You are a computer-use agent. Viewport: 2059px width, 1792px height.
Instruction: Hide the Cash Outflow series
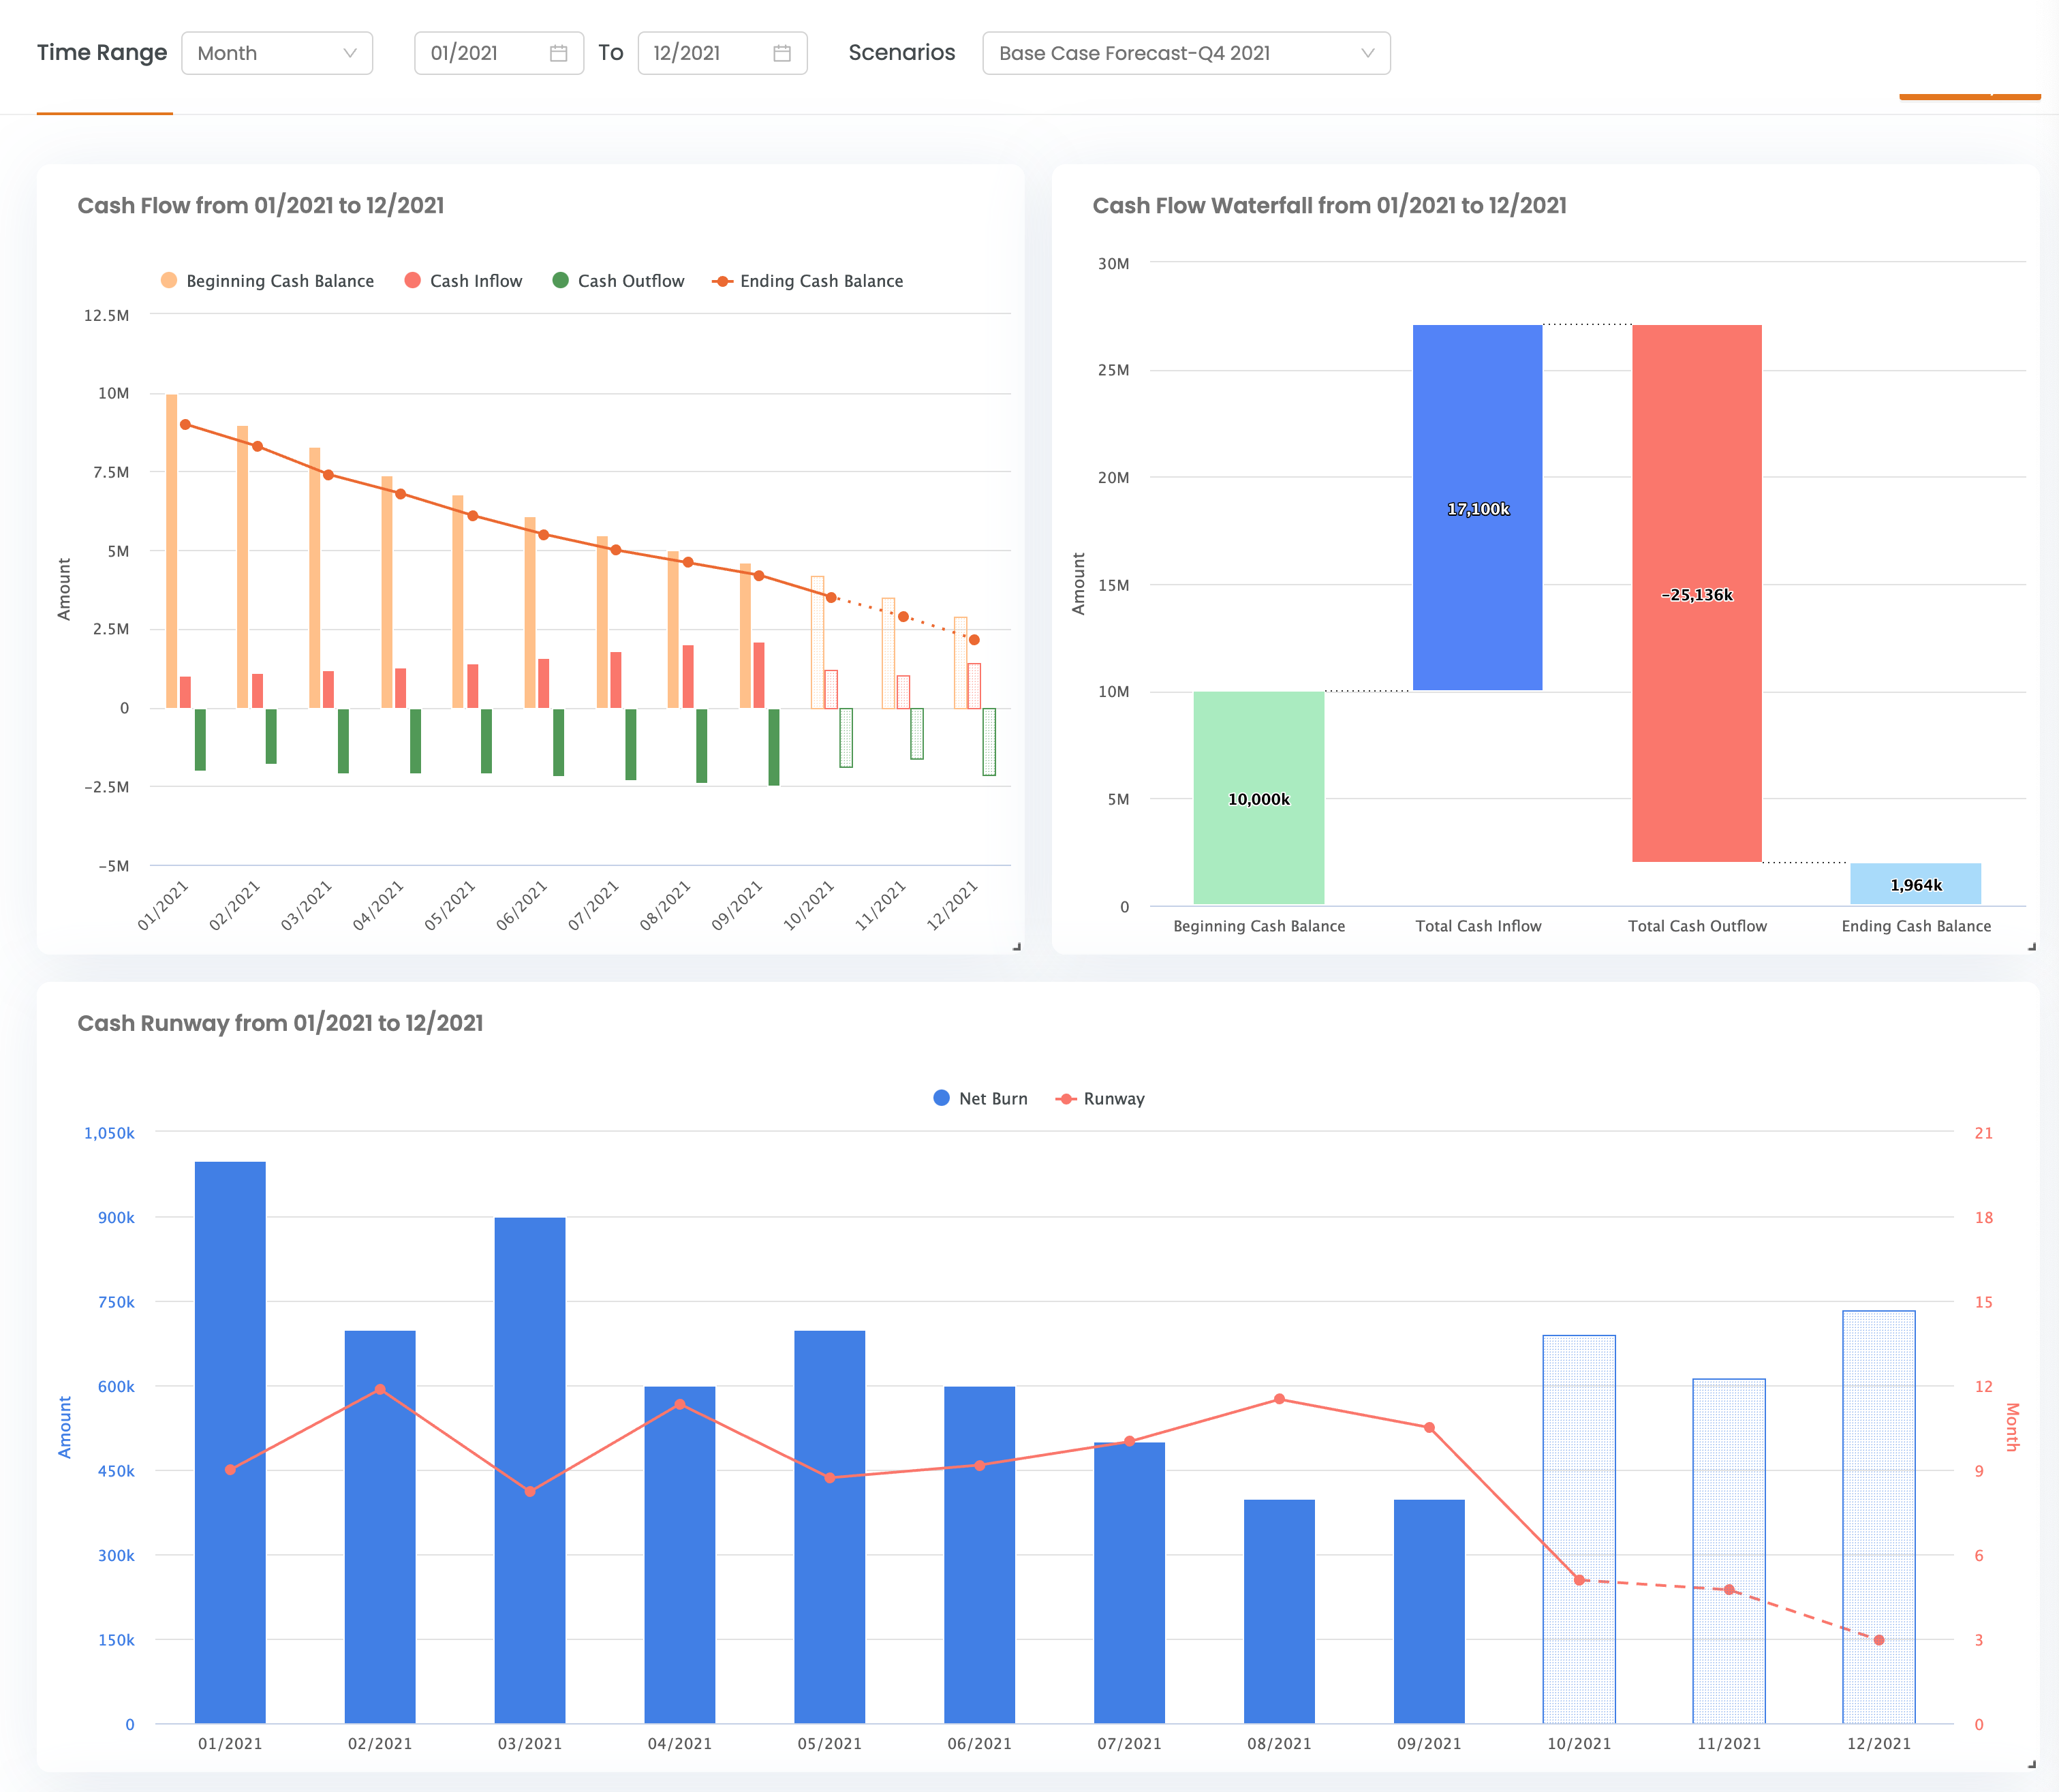pos(620,281)
